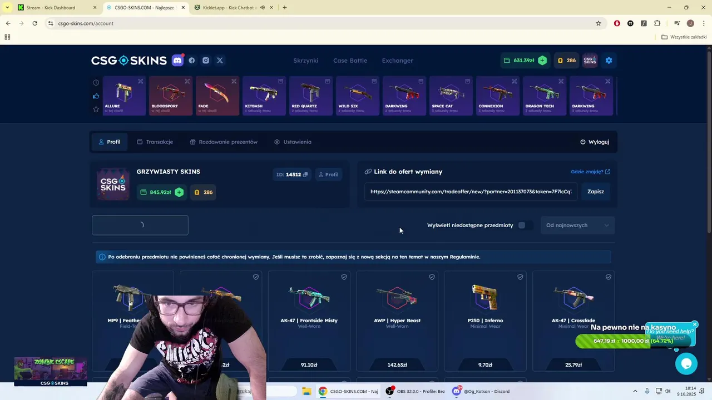Open the Chrome tab search dropdown
The image size is (712, 400).
pos(7,8)
